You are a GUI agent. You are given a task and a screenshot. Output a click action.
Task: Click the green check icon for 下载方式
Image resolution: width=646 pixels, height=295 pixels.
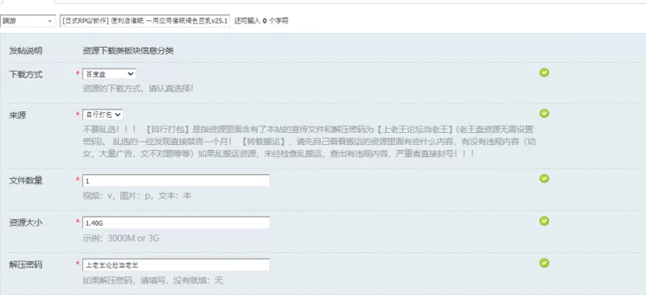coord(544,73)
